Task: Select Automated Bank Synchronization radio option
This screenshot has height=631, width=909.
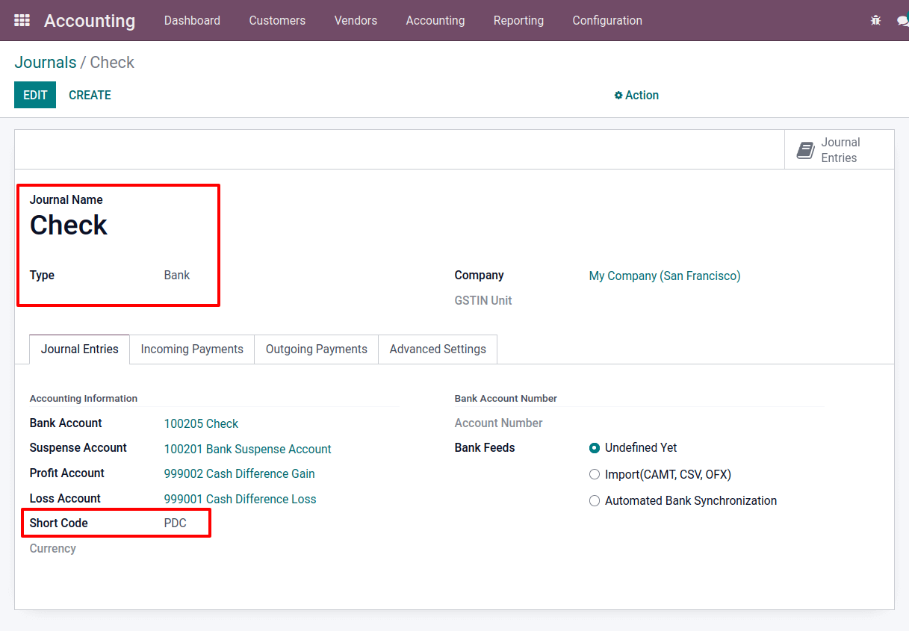Action: pyautogui.click(x=595, y=501)
